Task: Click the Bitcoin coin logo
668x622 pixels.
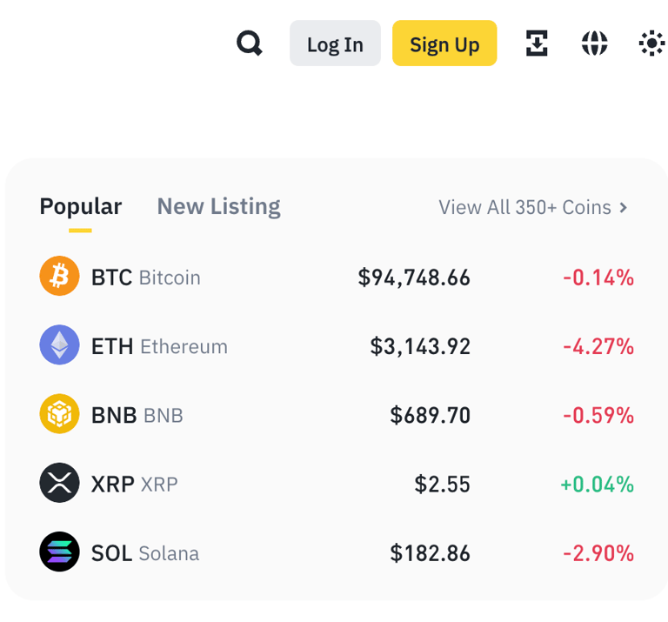Action: pos(59,277)
